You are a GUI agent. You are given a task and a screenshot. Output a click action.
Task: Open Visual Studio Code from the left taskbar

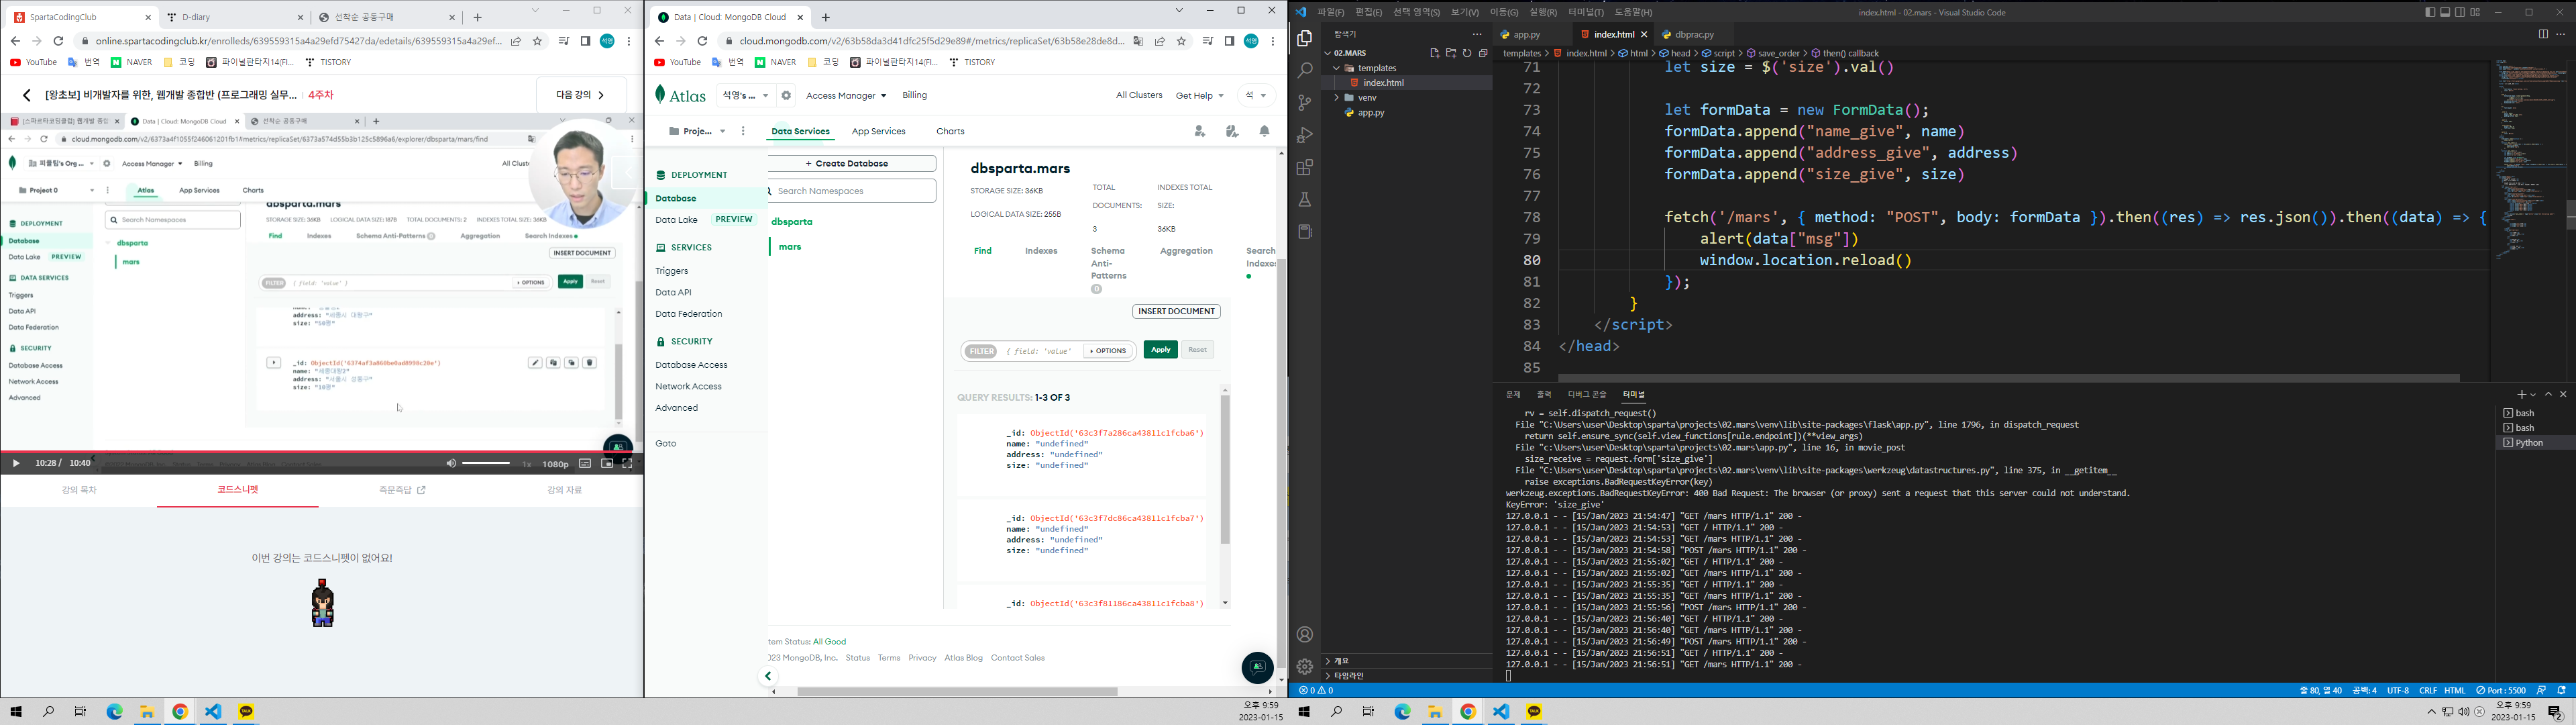213,711
